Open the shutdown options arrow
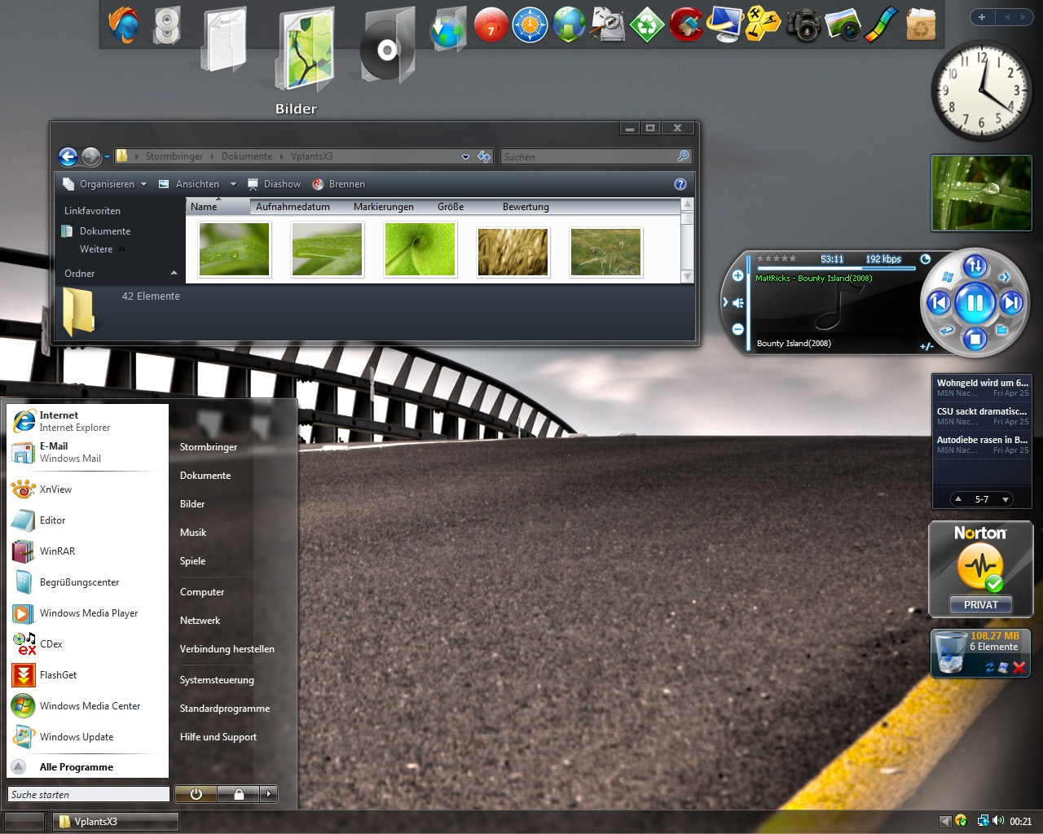This screenshot has width=1043, height=834. click(269, 794)
